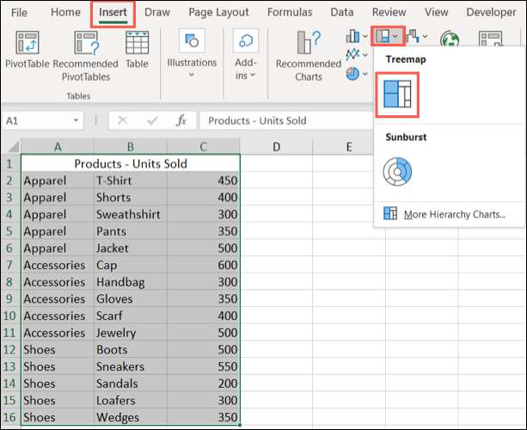The width and height of the screenshot is (527, 430).
Task: Click the formula bar text field
Action: pyautogui.click(x=284, y=121)
